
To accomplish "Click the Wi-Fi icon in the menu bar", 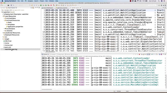I will pyautogui.click(x=138, y=1).
